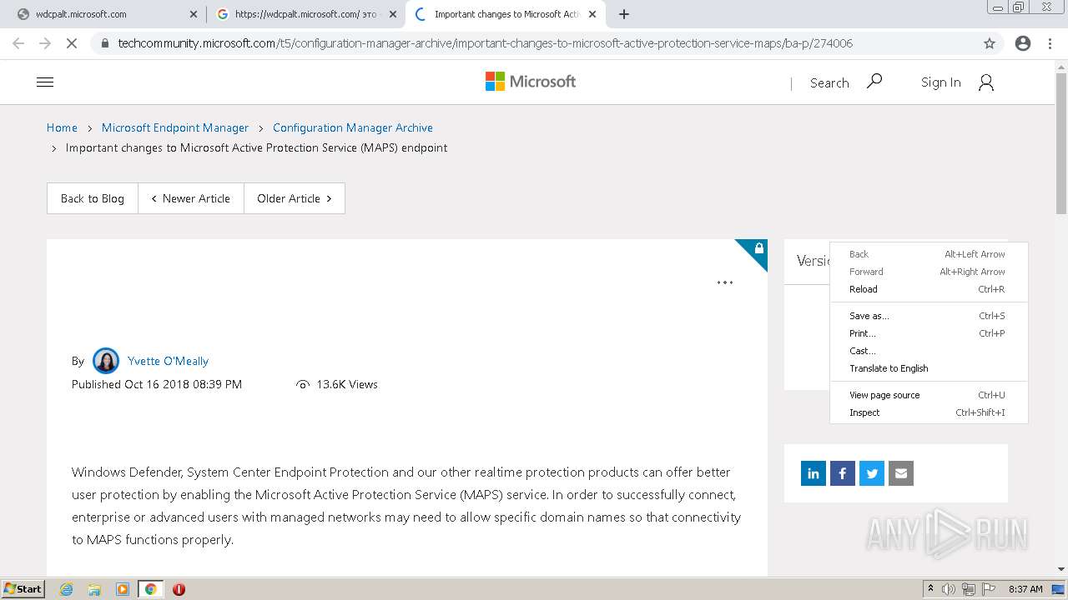Viewport: 1068px width, 600px height.
Task: Open Chrome's three-dot options menu
Action: point(1050,43)
